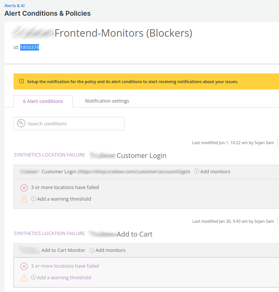Select the 6 Alert conditions tab
The width and height of the screenshot is (279, 292).
pos(43,101)
